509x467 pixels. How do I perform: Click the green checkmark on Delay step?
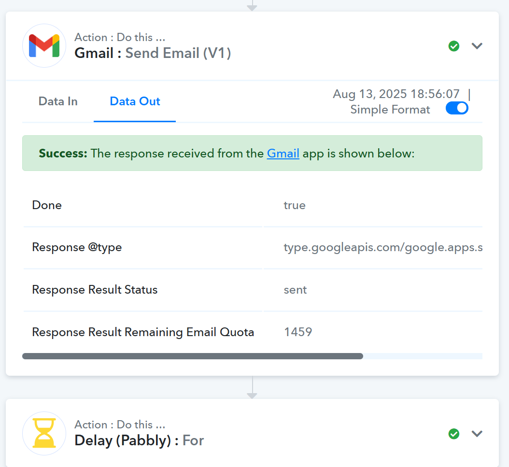(x=454, y=434)
